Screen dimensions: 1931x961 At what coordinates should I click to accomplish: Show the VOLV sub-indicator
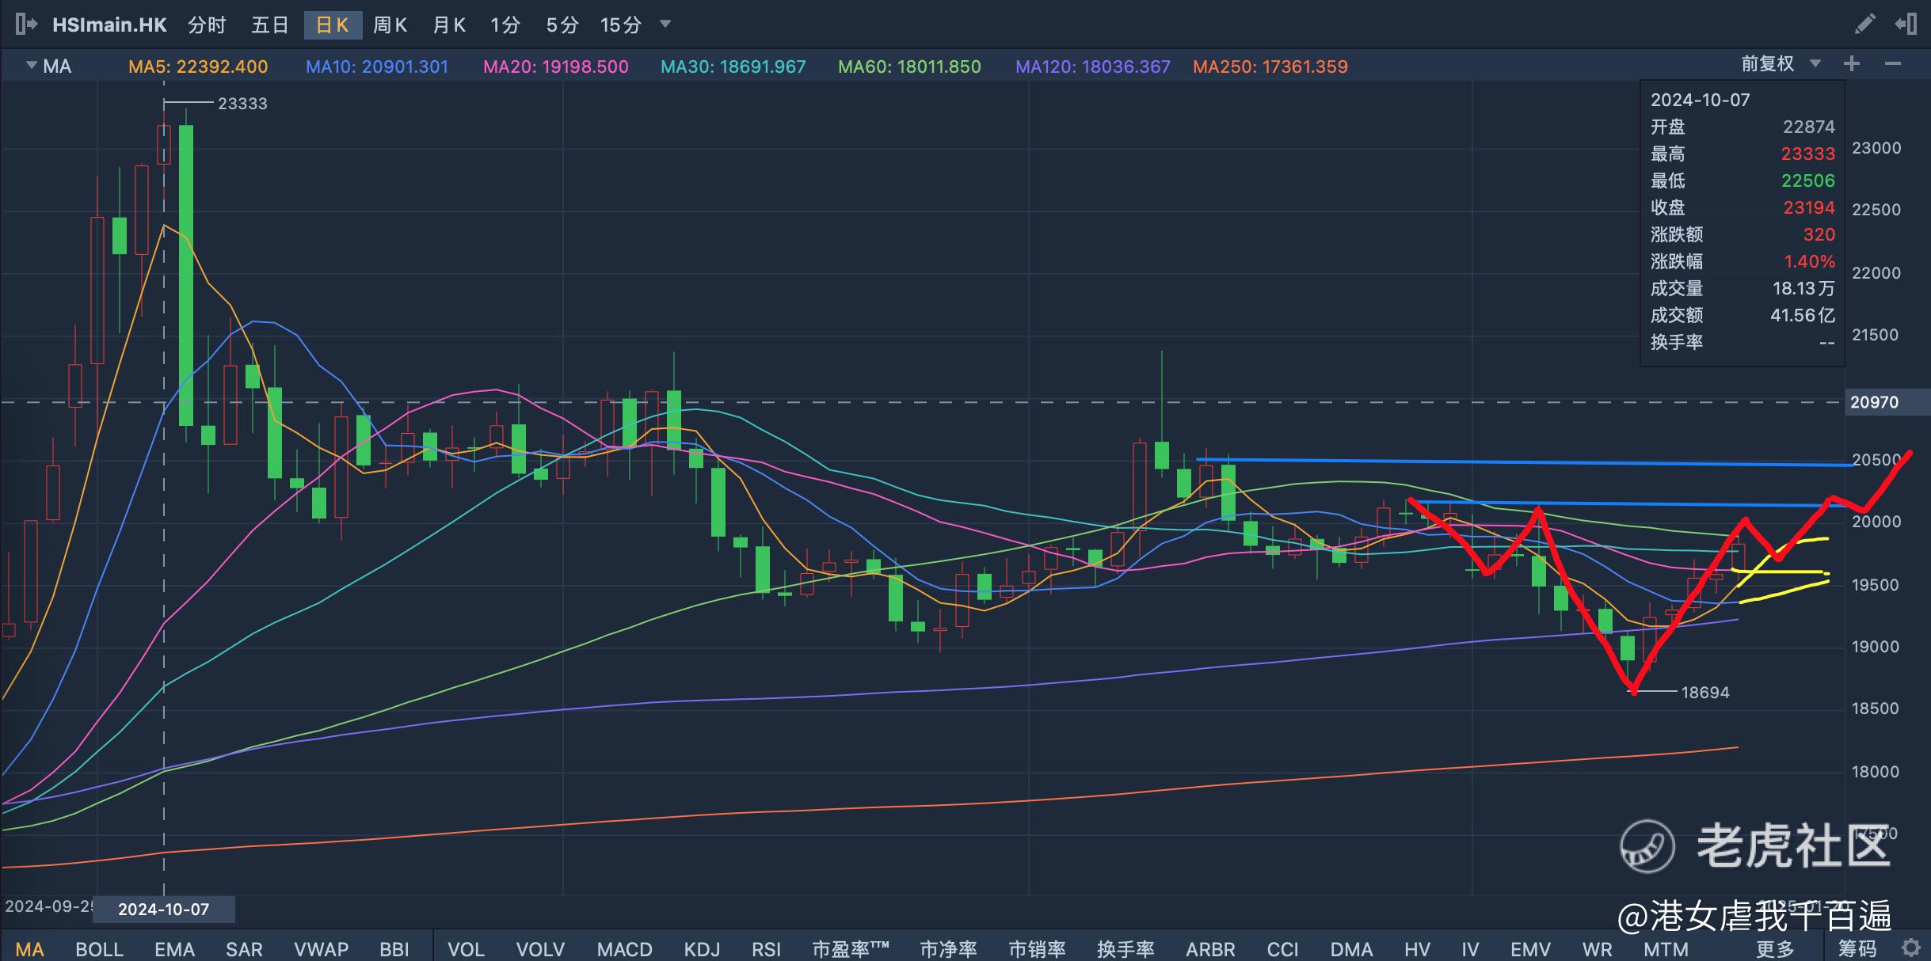click(540, 948)
